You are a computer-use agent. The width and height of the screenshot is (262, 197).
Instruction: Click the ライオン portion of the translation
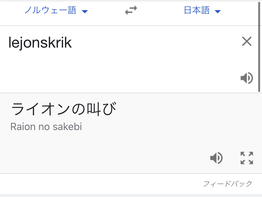coord(40,110)
